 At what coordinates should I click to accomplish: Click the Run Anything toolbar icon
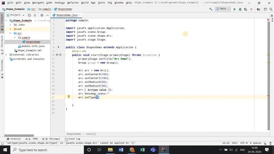tap(265, 9)
